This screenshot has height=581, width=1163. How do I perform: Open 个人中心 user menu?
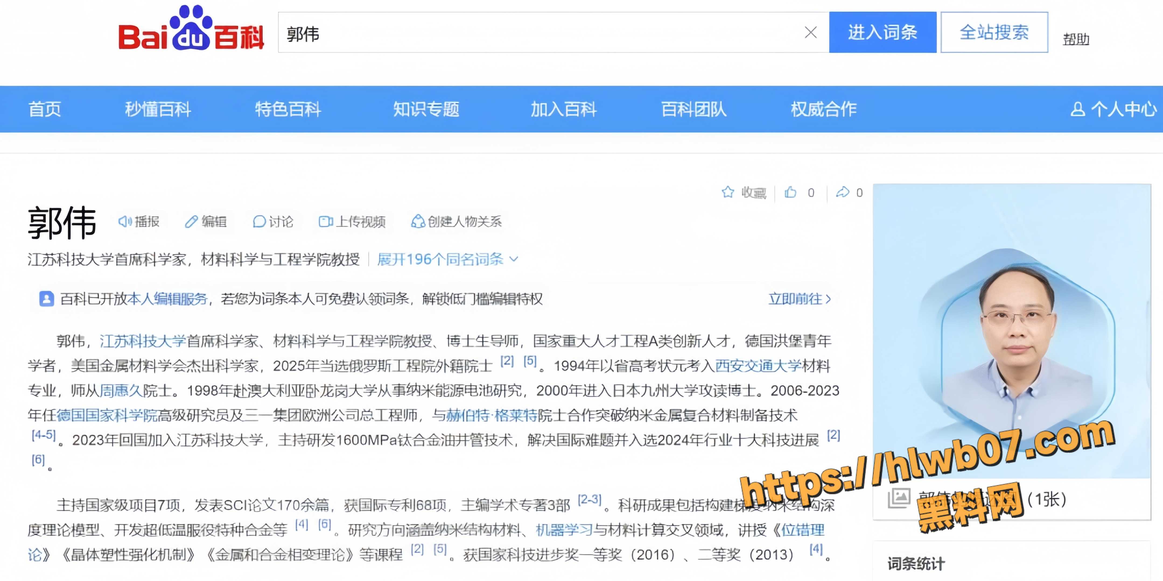point(1113,109)
